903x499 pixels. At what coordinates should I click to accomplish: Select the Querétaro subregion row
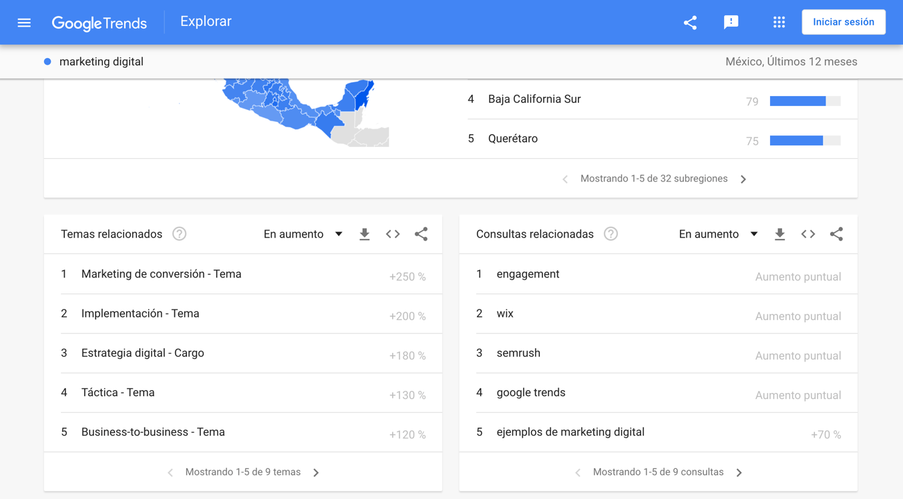(x=662, y=139)
